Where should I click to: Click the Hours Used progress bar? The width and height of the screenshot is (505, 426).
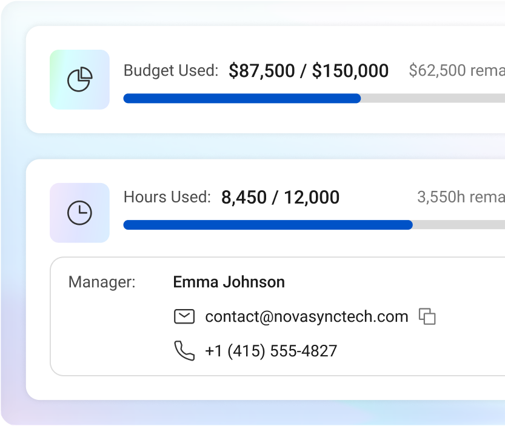coord(314,225)
